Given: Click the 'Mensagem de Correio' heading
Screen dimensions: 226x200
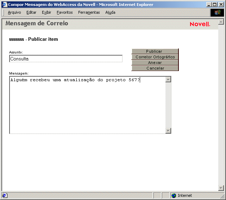Looking at the screenshot, I should (x=37, y=24).
